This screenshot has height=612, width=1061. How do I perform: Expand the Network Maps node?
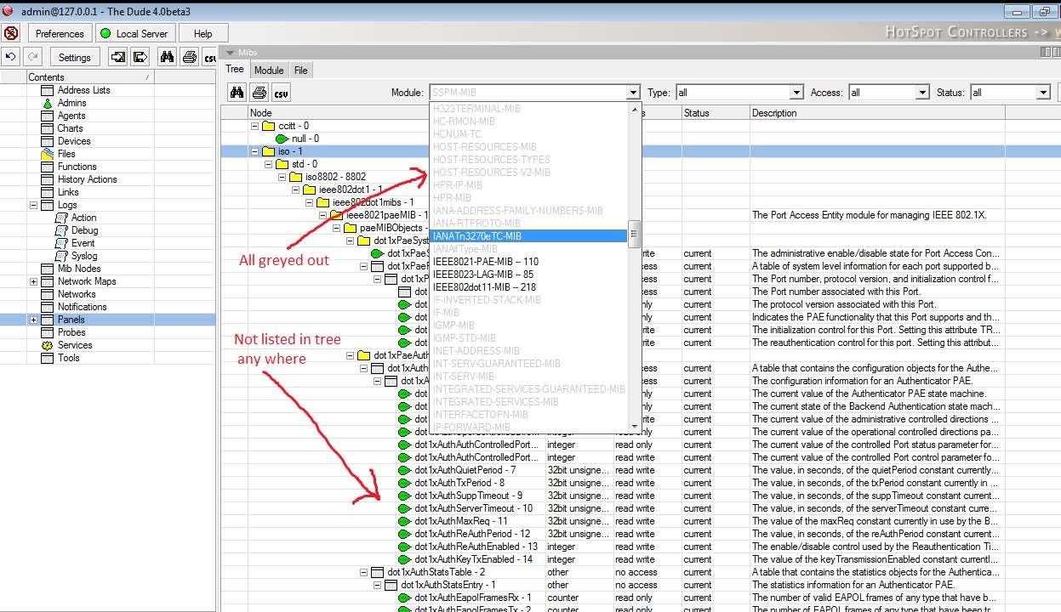click(33, 281)
